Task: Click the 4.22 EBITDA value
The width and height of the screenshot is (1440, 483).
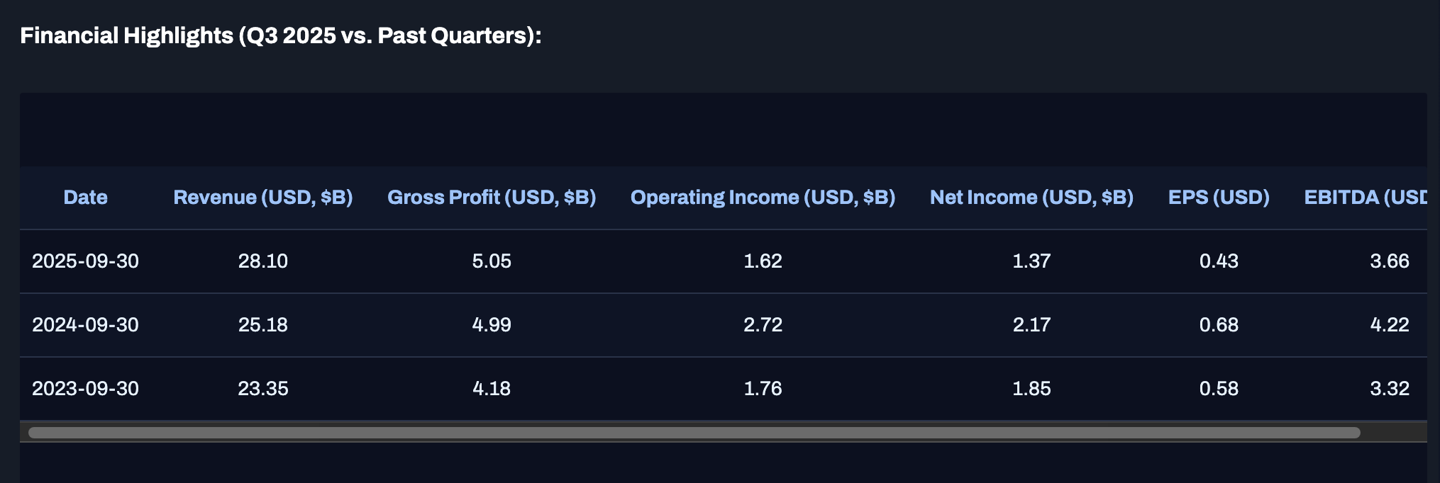Action: (x=1389, y=324)
